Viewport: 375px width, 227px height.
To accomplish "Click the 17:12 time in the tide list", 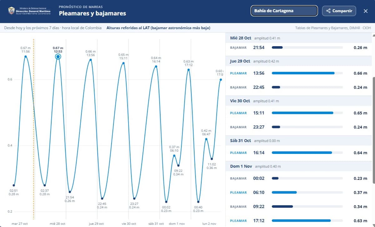I will click(259, 221).
